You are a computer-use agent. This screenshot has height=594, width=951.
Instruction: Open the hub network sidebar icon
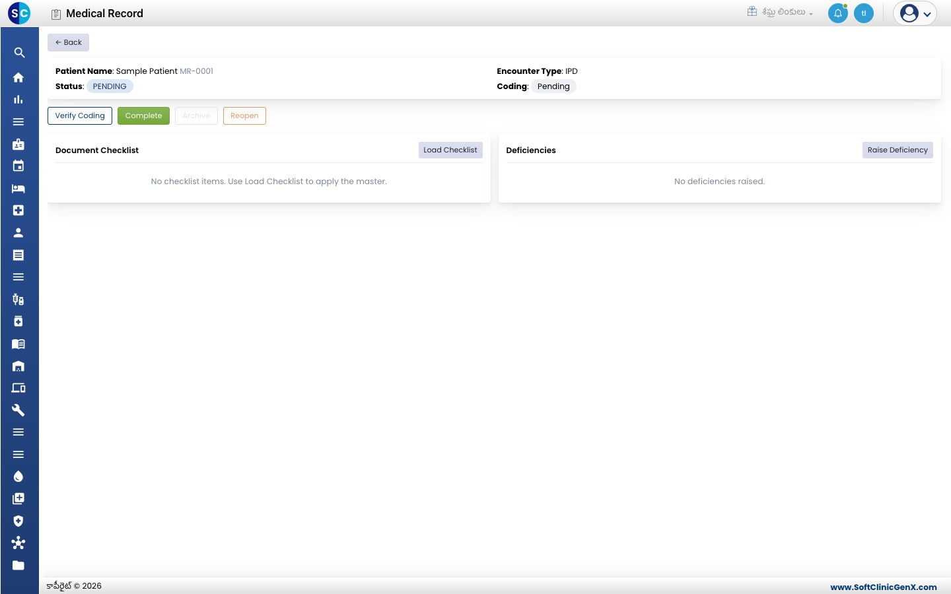tap(18, 543)
